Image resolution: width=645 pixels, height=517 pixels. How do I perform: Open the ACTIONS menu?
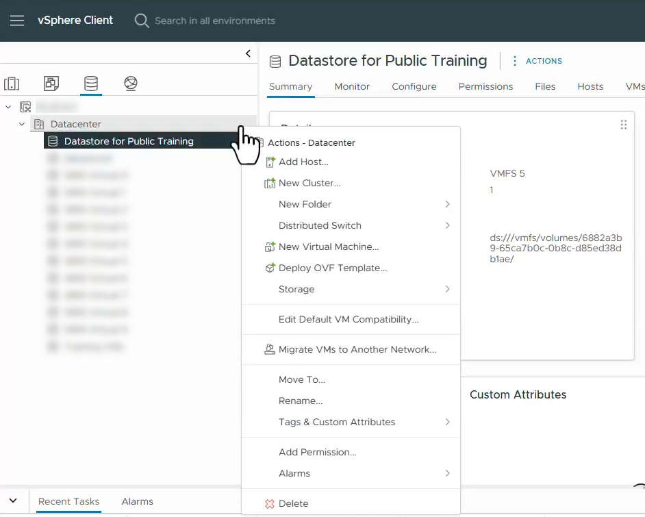544,61
